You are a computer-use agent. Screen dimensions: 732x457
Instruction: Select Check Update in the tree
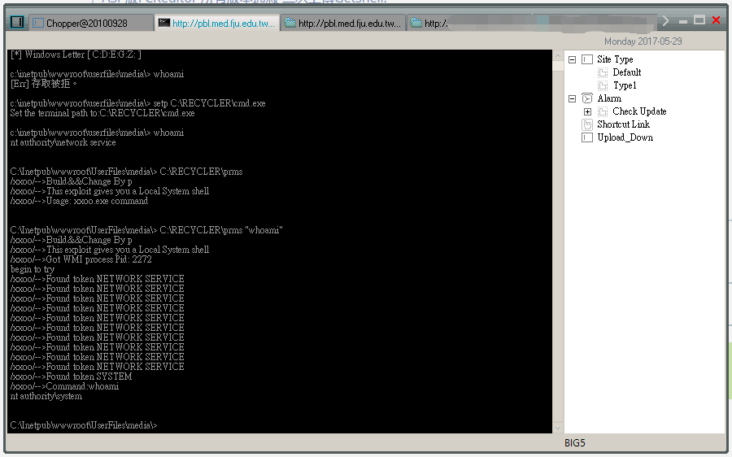pos(639,111)
